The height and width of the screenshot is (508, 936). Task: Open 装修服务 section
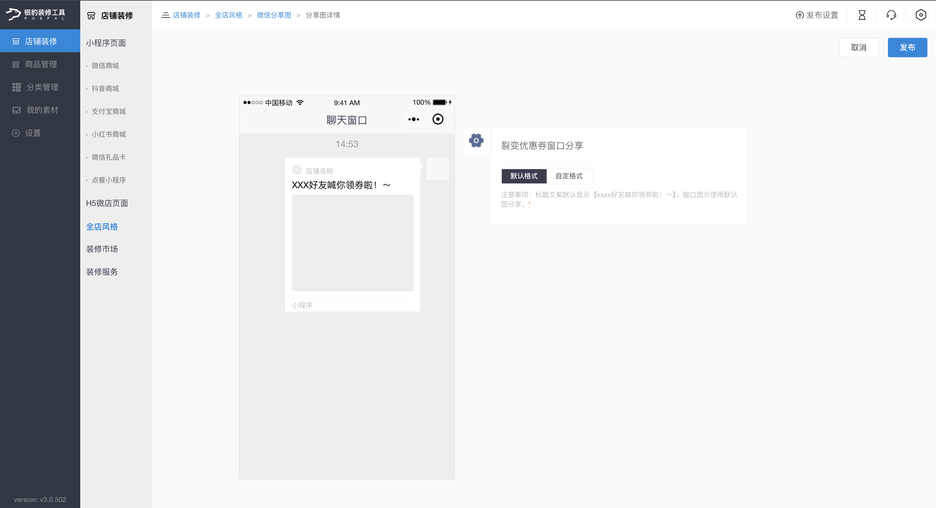[102, 272]
